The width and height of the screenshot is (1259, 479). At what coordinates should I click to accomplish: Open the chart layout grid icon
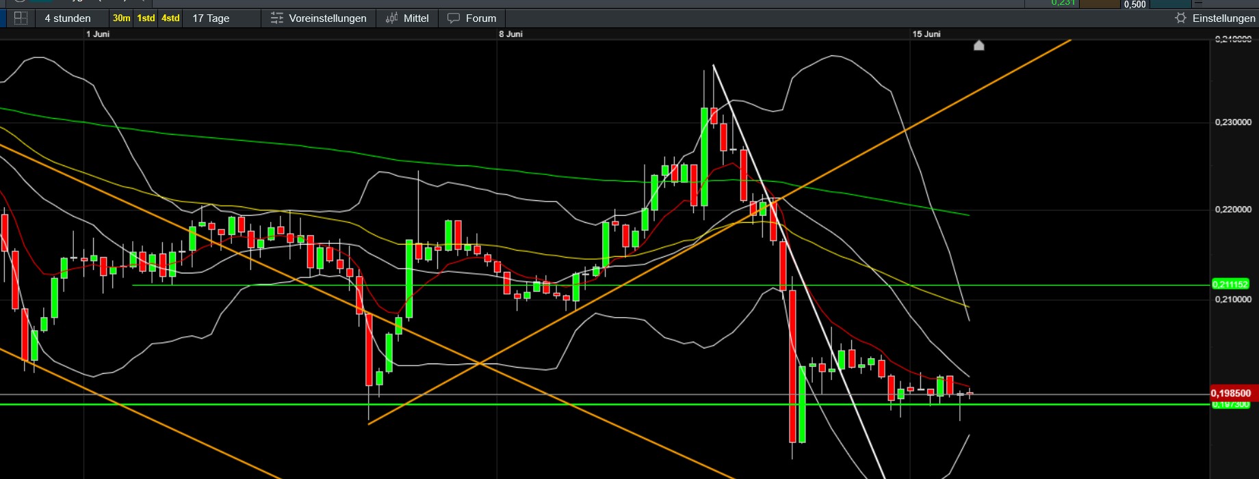[x=21, y=18]
